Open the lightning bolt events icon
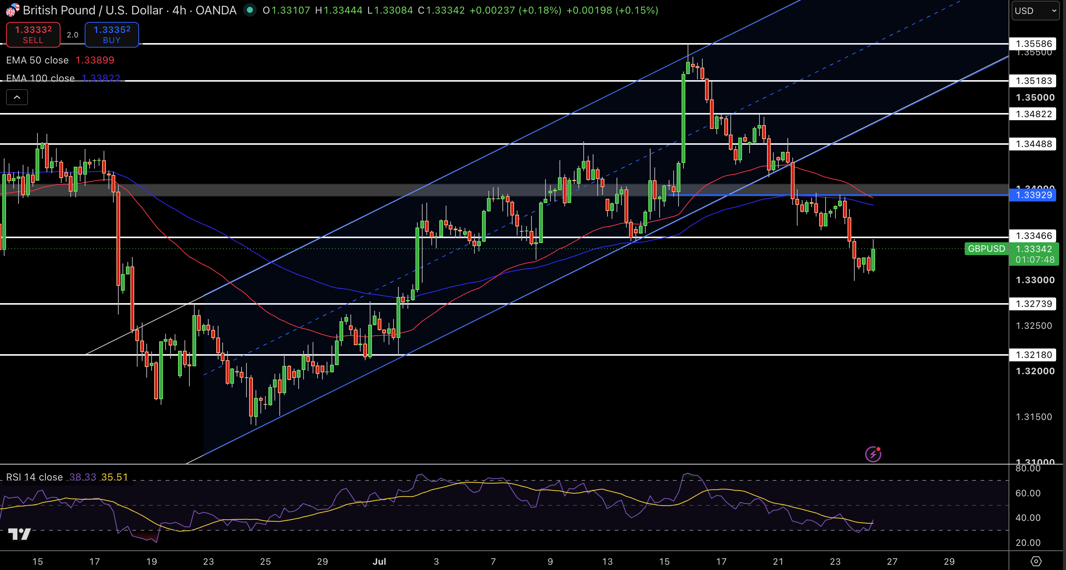 873,454
